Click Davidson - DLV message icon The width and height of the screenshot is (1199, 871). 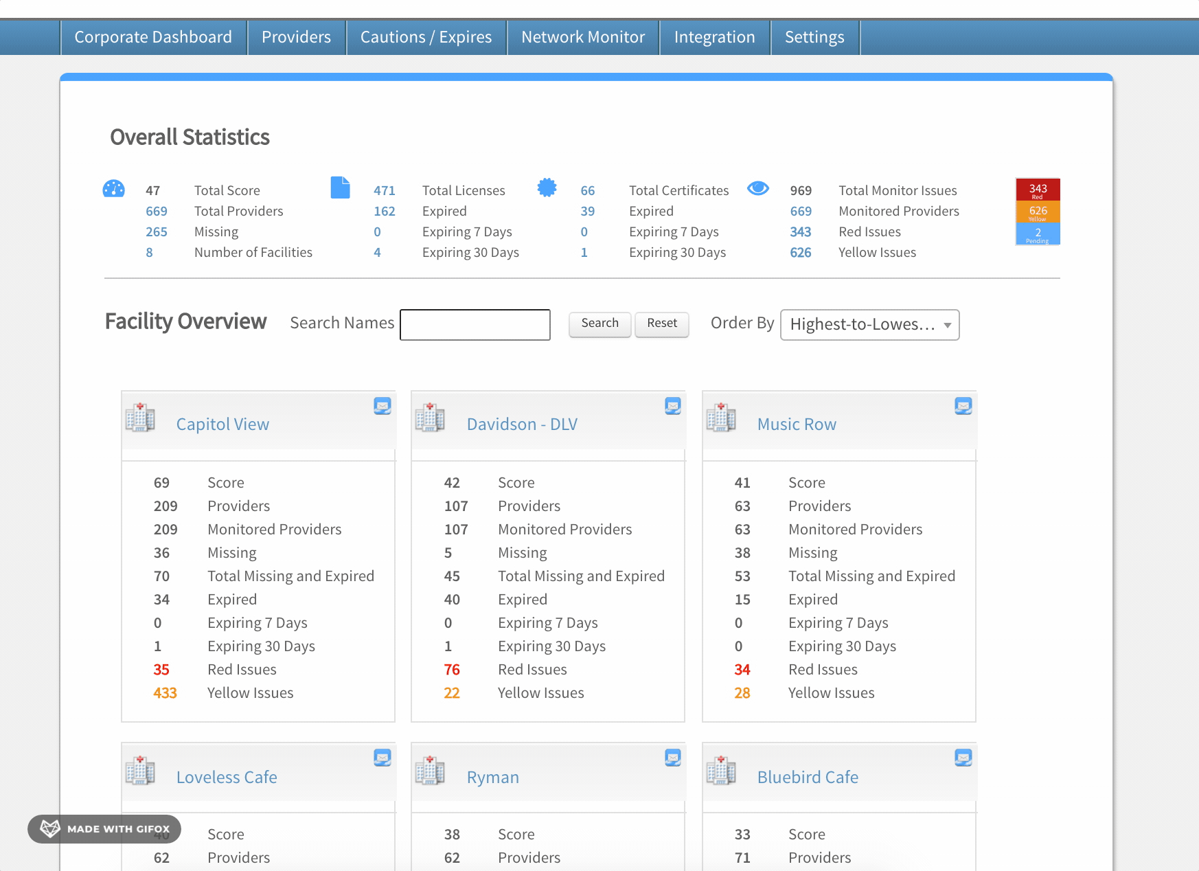pos(673,406)
